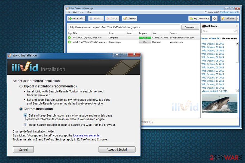The image size is (245, 163).
Task: Click the search magnifier in Filter box
Action: tap(235, 31)
